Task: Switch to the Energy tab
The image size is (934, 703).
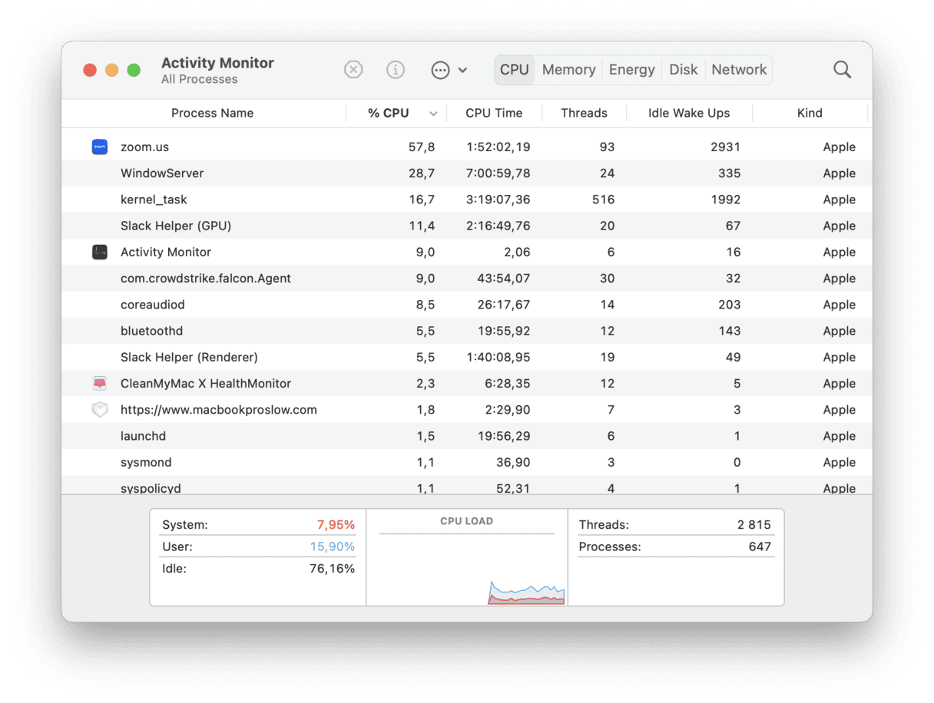Action: pyautogui.click(x=631, y=69)
